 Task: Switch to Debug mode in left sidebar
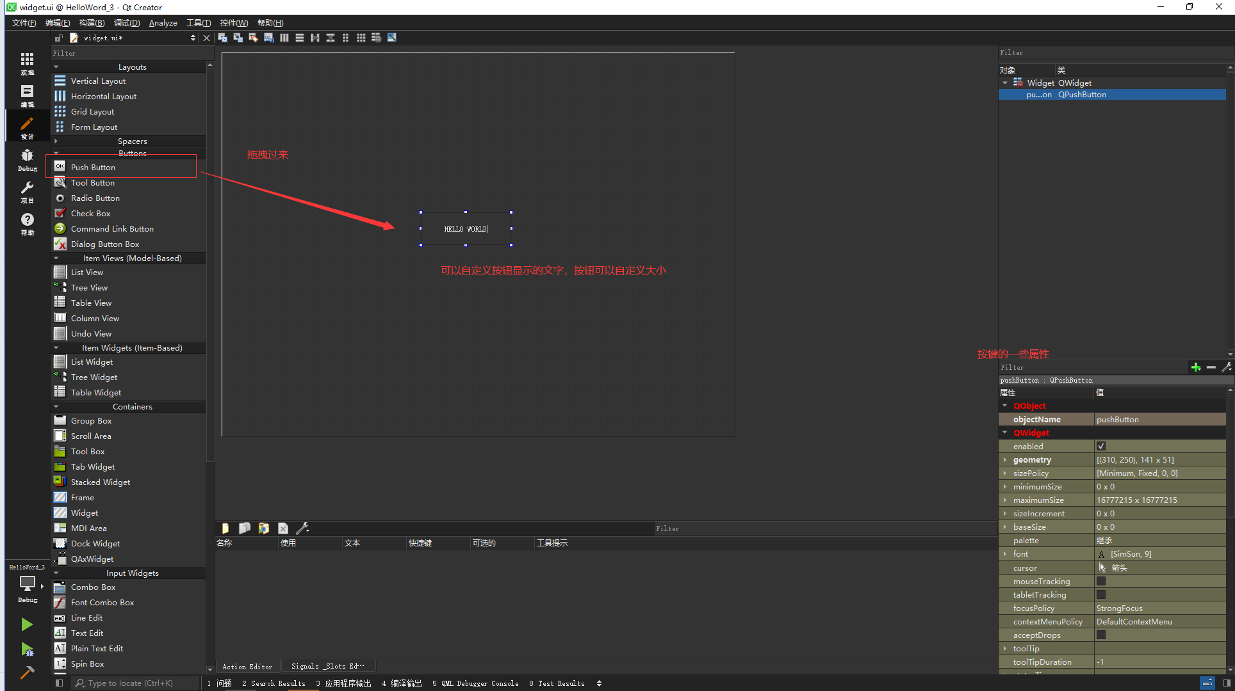pyautogui.click(x=27, y=159)
